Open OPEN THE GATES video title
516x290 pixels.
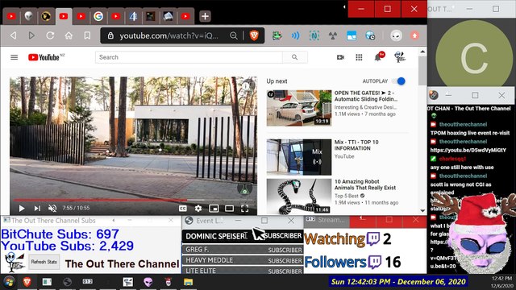pyautogui.click(x=366, y=96)
